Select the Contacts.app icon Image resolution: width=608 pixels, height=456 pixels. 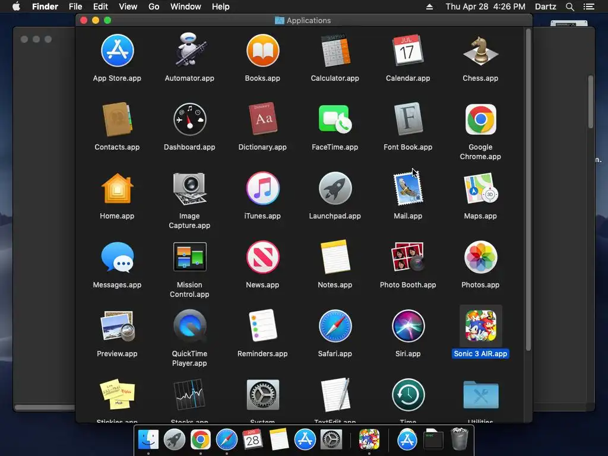coord(117,119)
